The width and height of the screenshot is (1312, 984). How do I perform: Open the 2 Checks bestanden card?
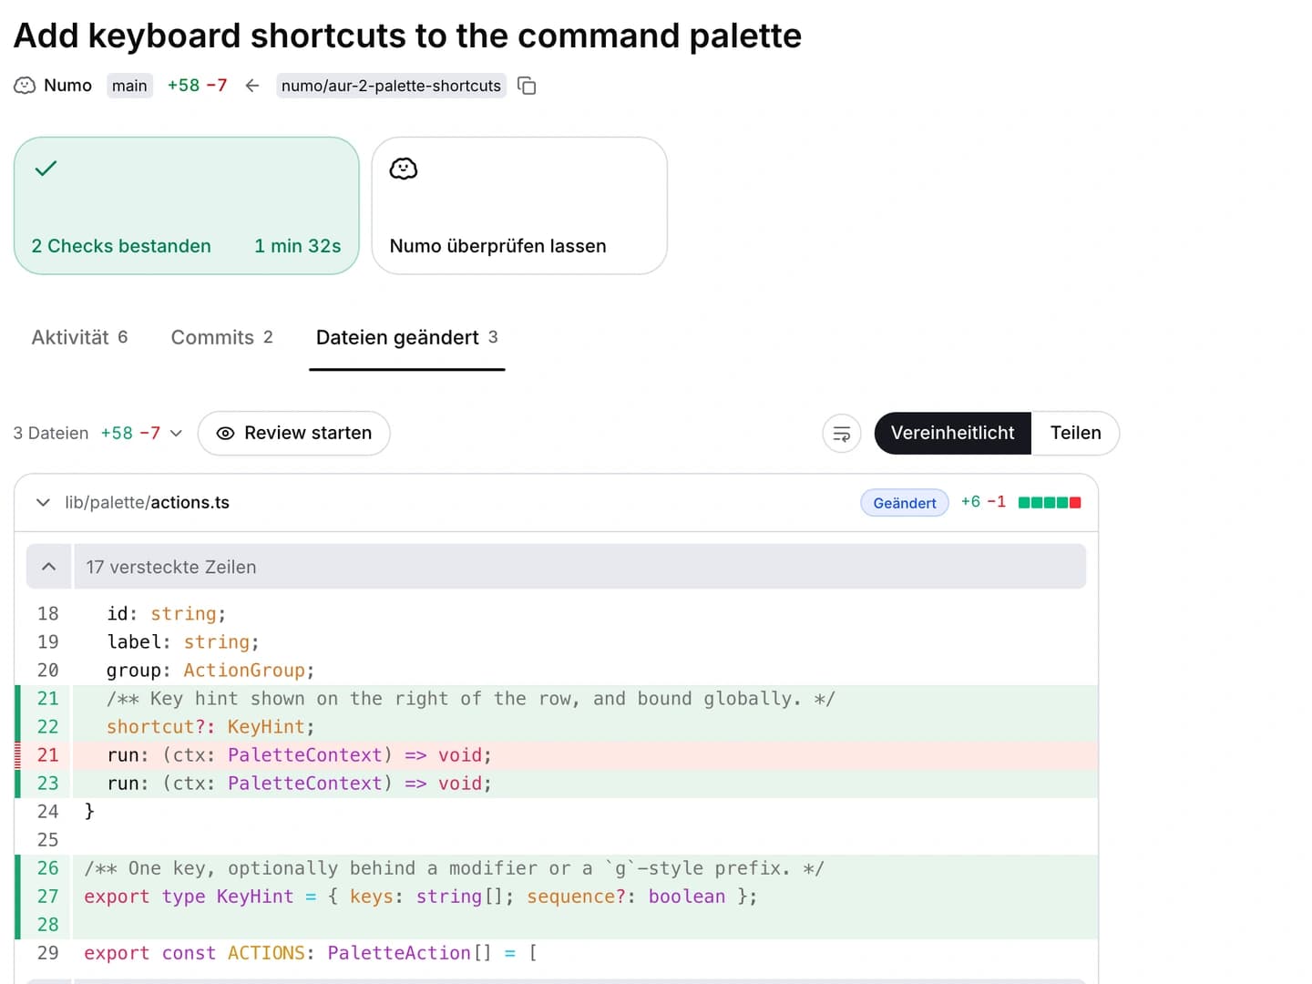187,206
